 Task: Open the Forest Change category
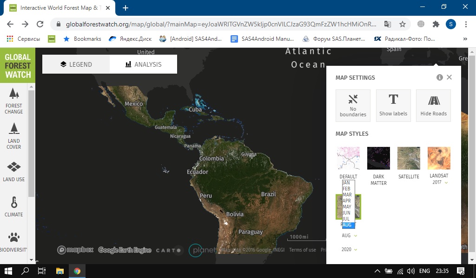tap(14, 101)
